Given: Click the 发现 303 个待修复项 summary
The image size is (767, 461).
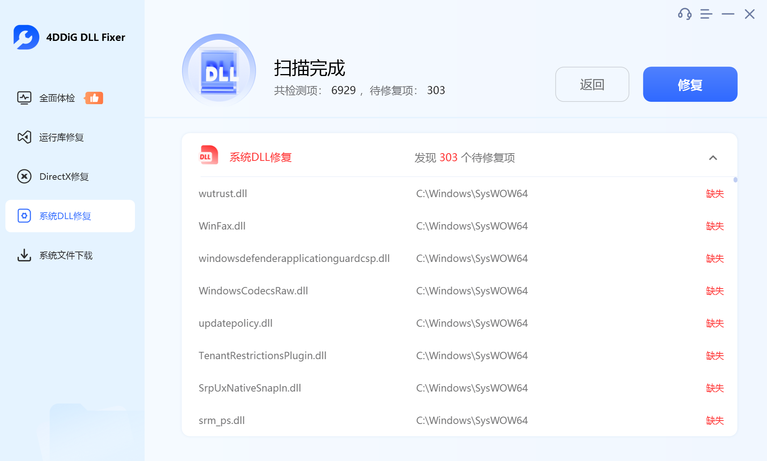Looking at the screenshot, I should (x=464, y=158).
